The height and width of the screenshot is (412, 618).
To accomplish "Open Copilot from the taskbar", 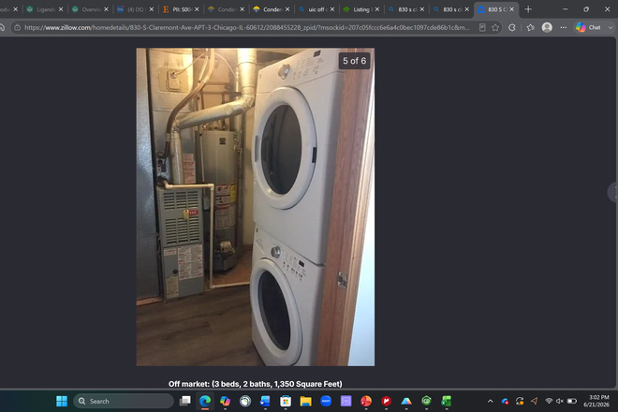I will coord(225,401).
